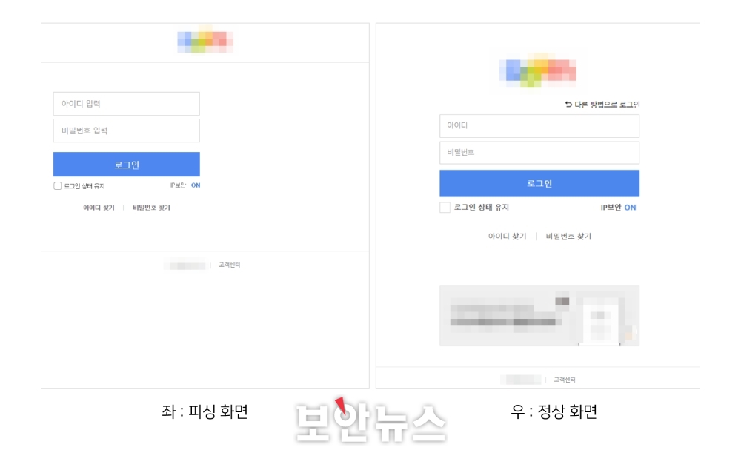This screenshot has width=741, height=453.
Task: Click the 아이디 field on the right screen
Action: tap(539, 126)
